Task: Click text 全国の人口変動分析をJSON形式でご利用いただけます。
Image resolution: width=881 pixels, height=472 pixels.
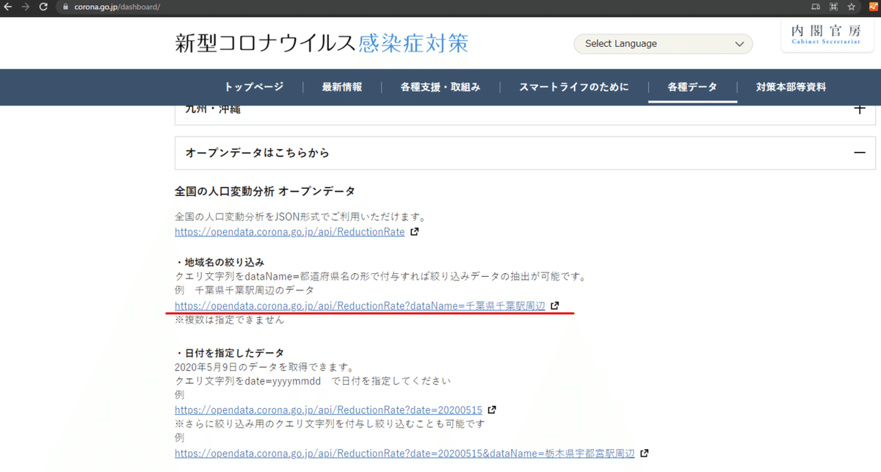Action: 301,217
